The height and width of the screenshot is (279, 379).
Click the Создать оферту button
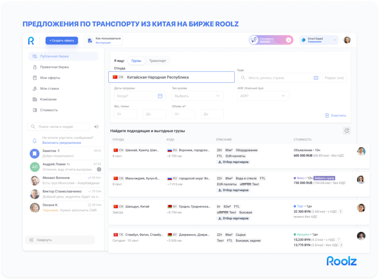click(x=62, y=40)
